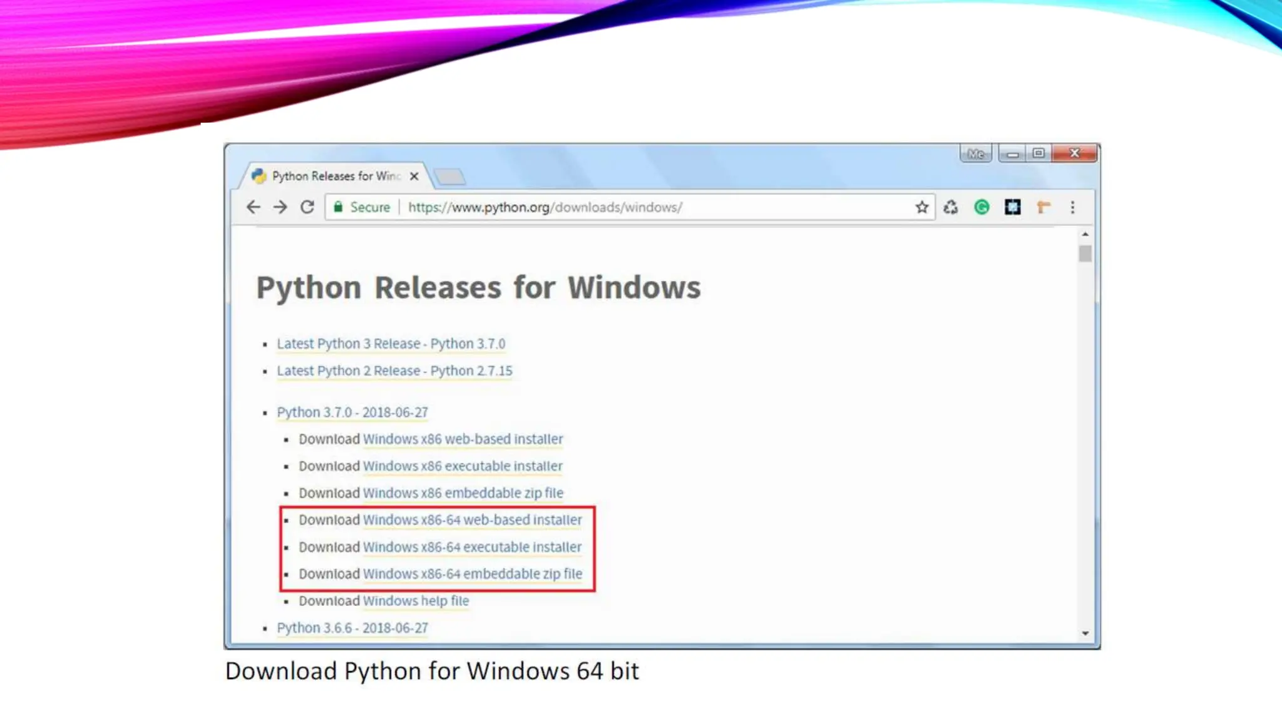Open the Latest Python 3 Release - Python 3.7.0 link
The width and height of the screenshot is (1282, 721).
(391, 344)
